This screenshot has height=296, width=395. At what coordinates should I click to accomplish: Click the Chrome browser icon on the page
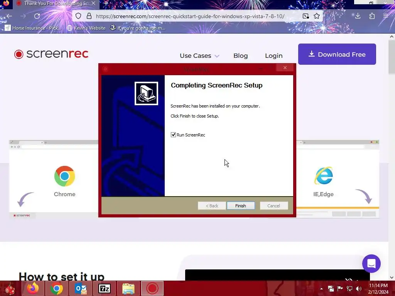64,176
